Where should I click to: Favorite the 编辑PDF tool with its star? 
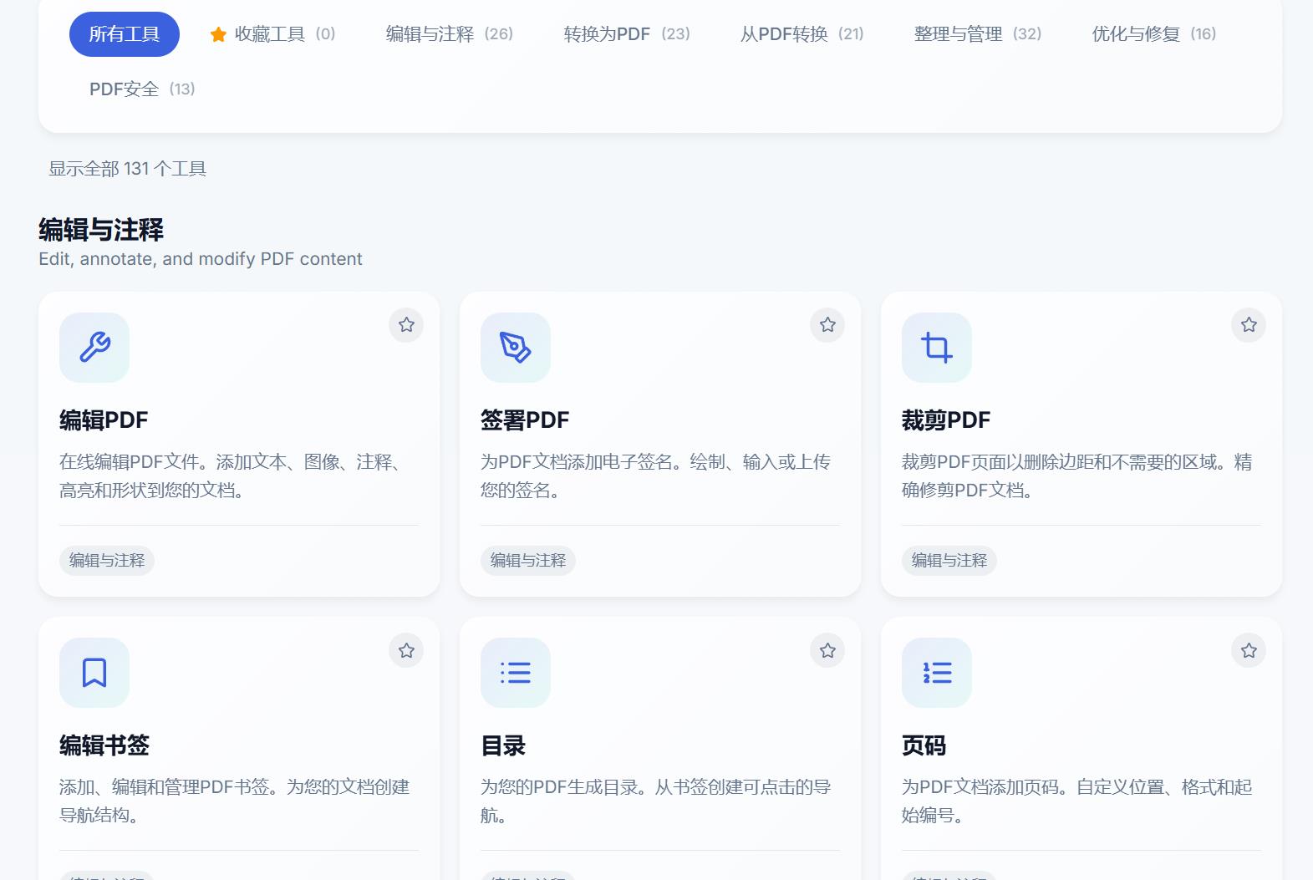pyautogui.click(x=406, y=325)
